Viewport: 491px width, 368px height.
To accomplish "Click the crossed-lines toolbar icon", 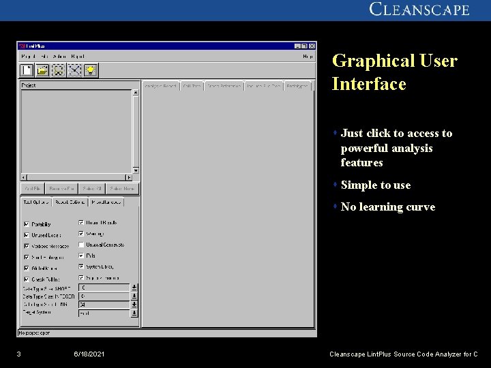I will tap(74, 70).
